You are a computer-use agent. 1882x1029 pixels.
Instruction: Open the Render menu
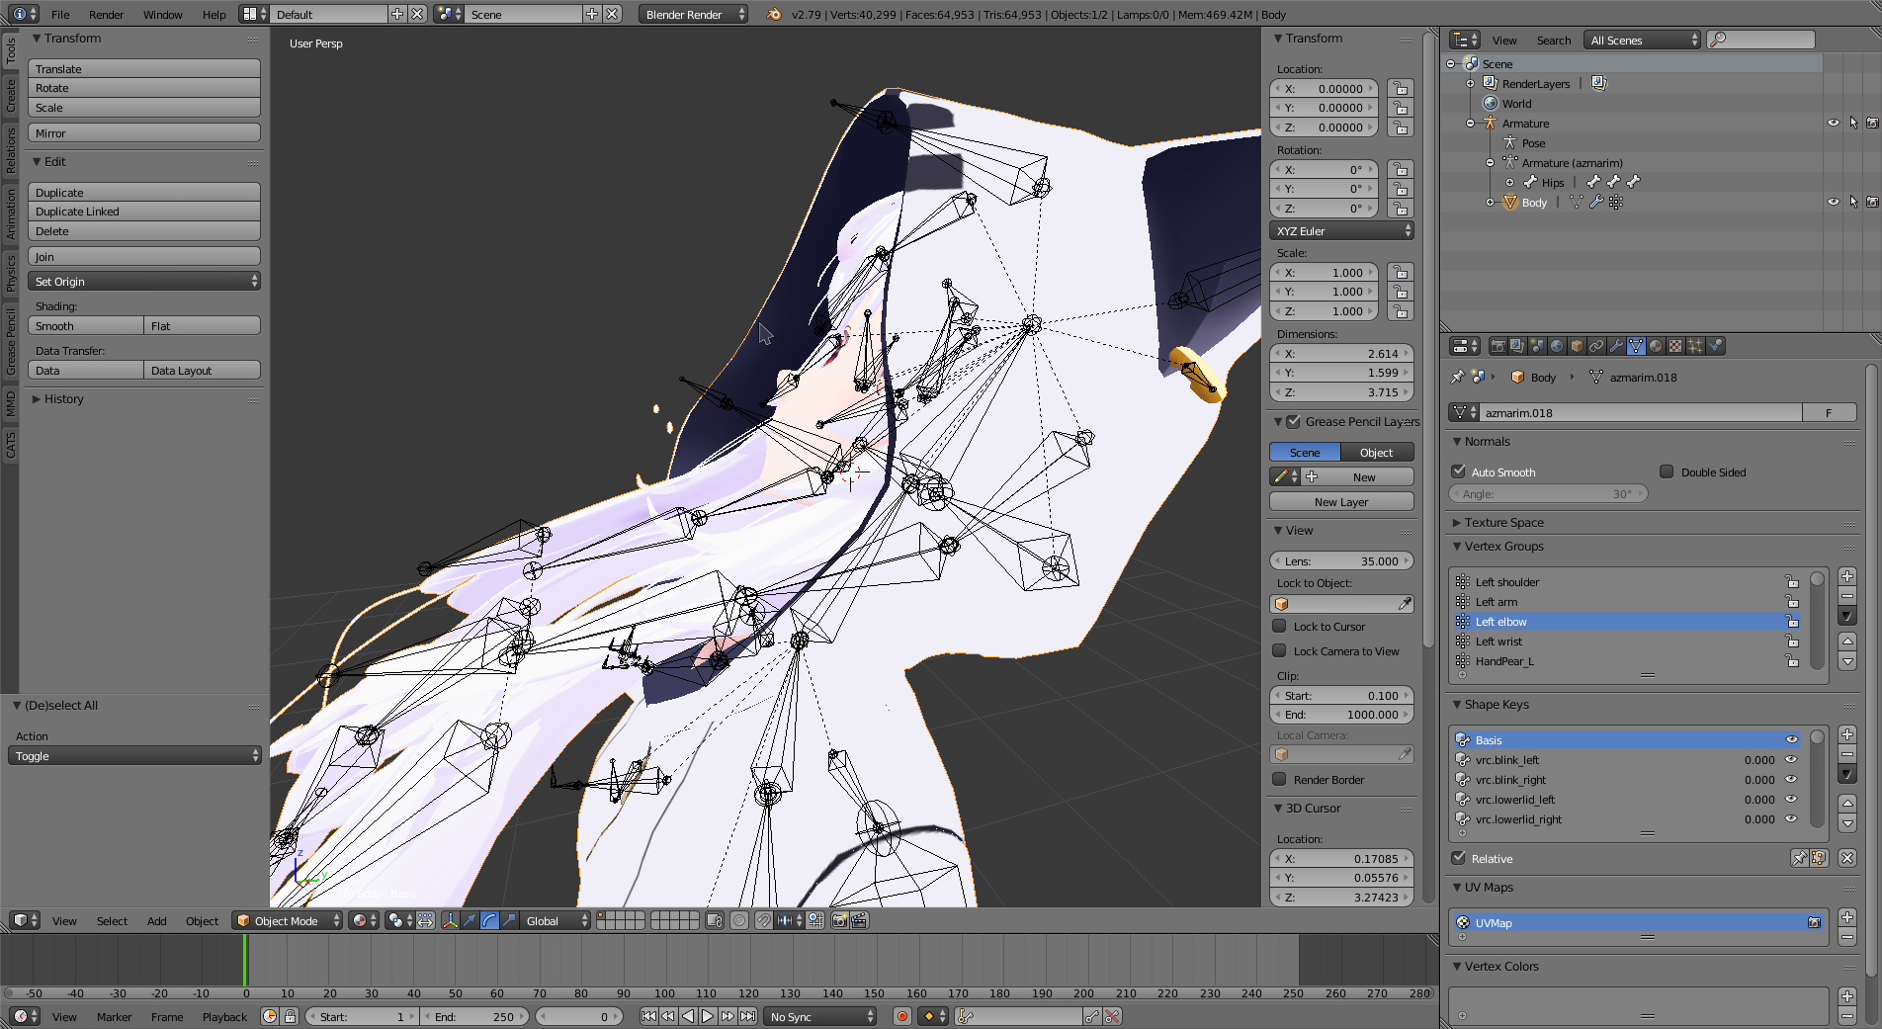[106, 14]
